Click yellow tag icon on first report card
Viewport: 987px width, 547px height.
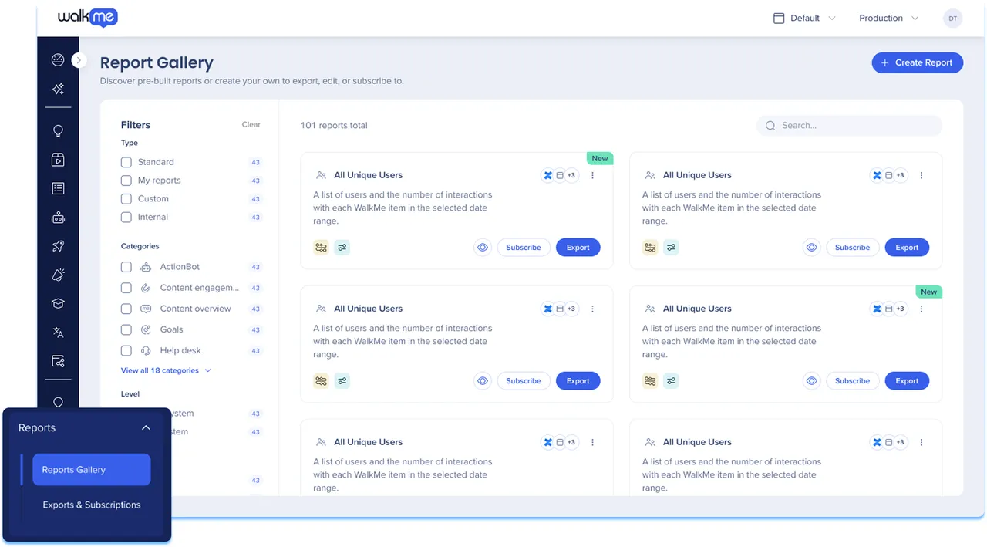(x=321, y=248)
